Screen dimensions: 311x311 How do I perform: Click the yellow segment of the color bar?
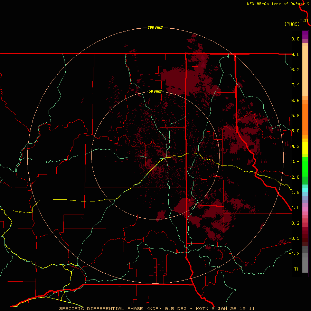point(305,148)
